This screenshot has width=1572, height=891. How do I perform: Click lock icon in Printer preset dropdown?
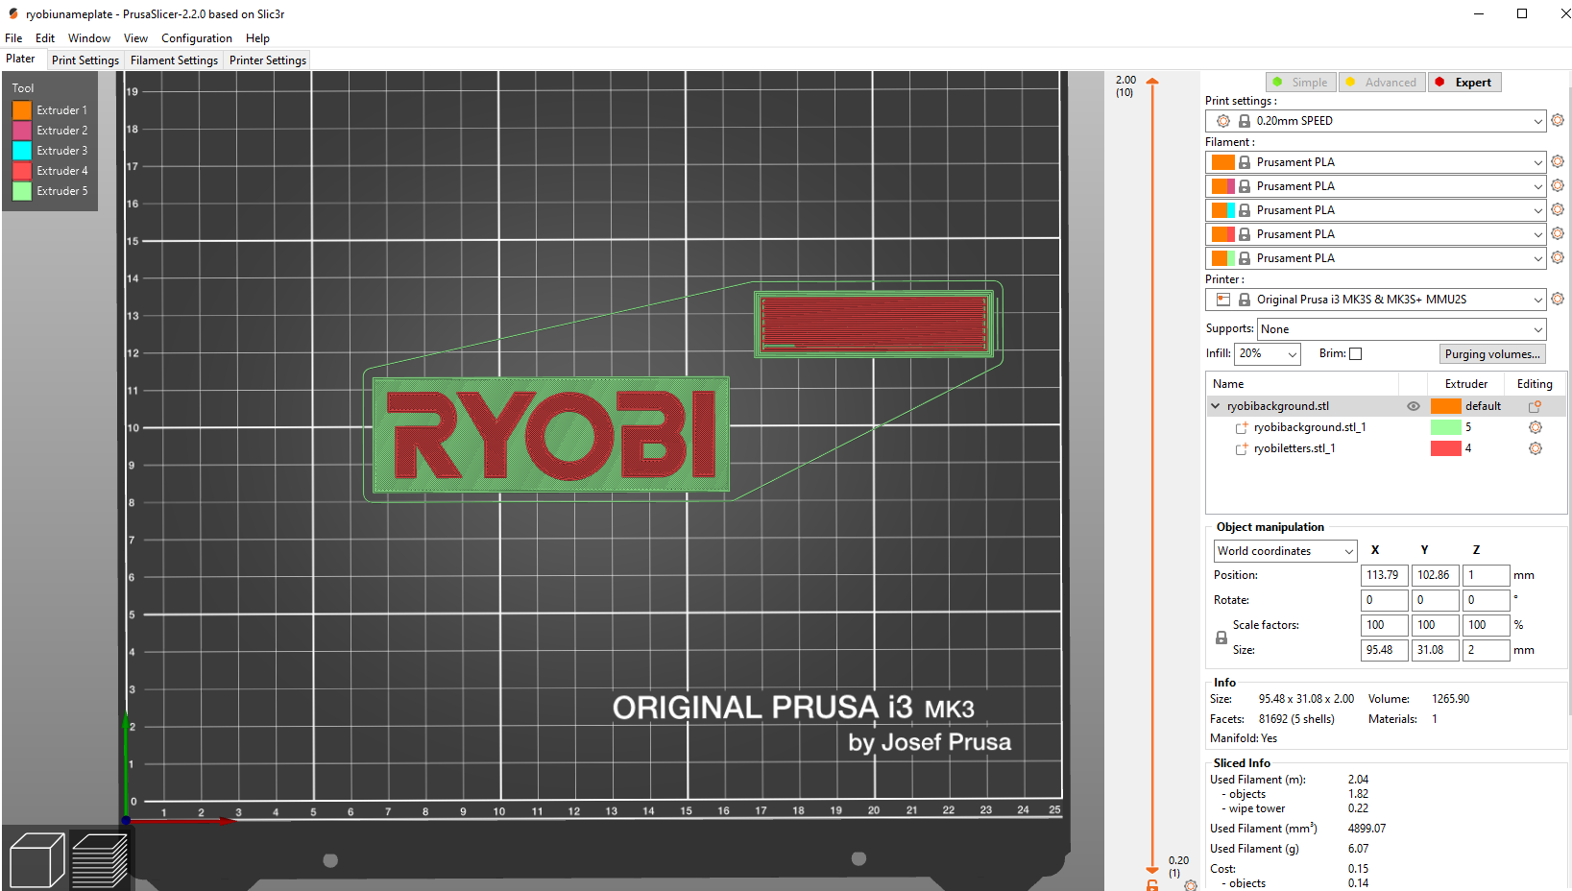1245,300
